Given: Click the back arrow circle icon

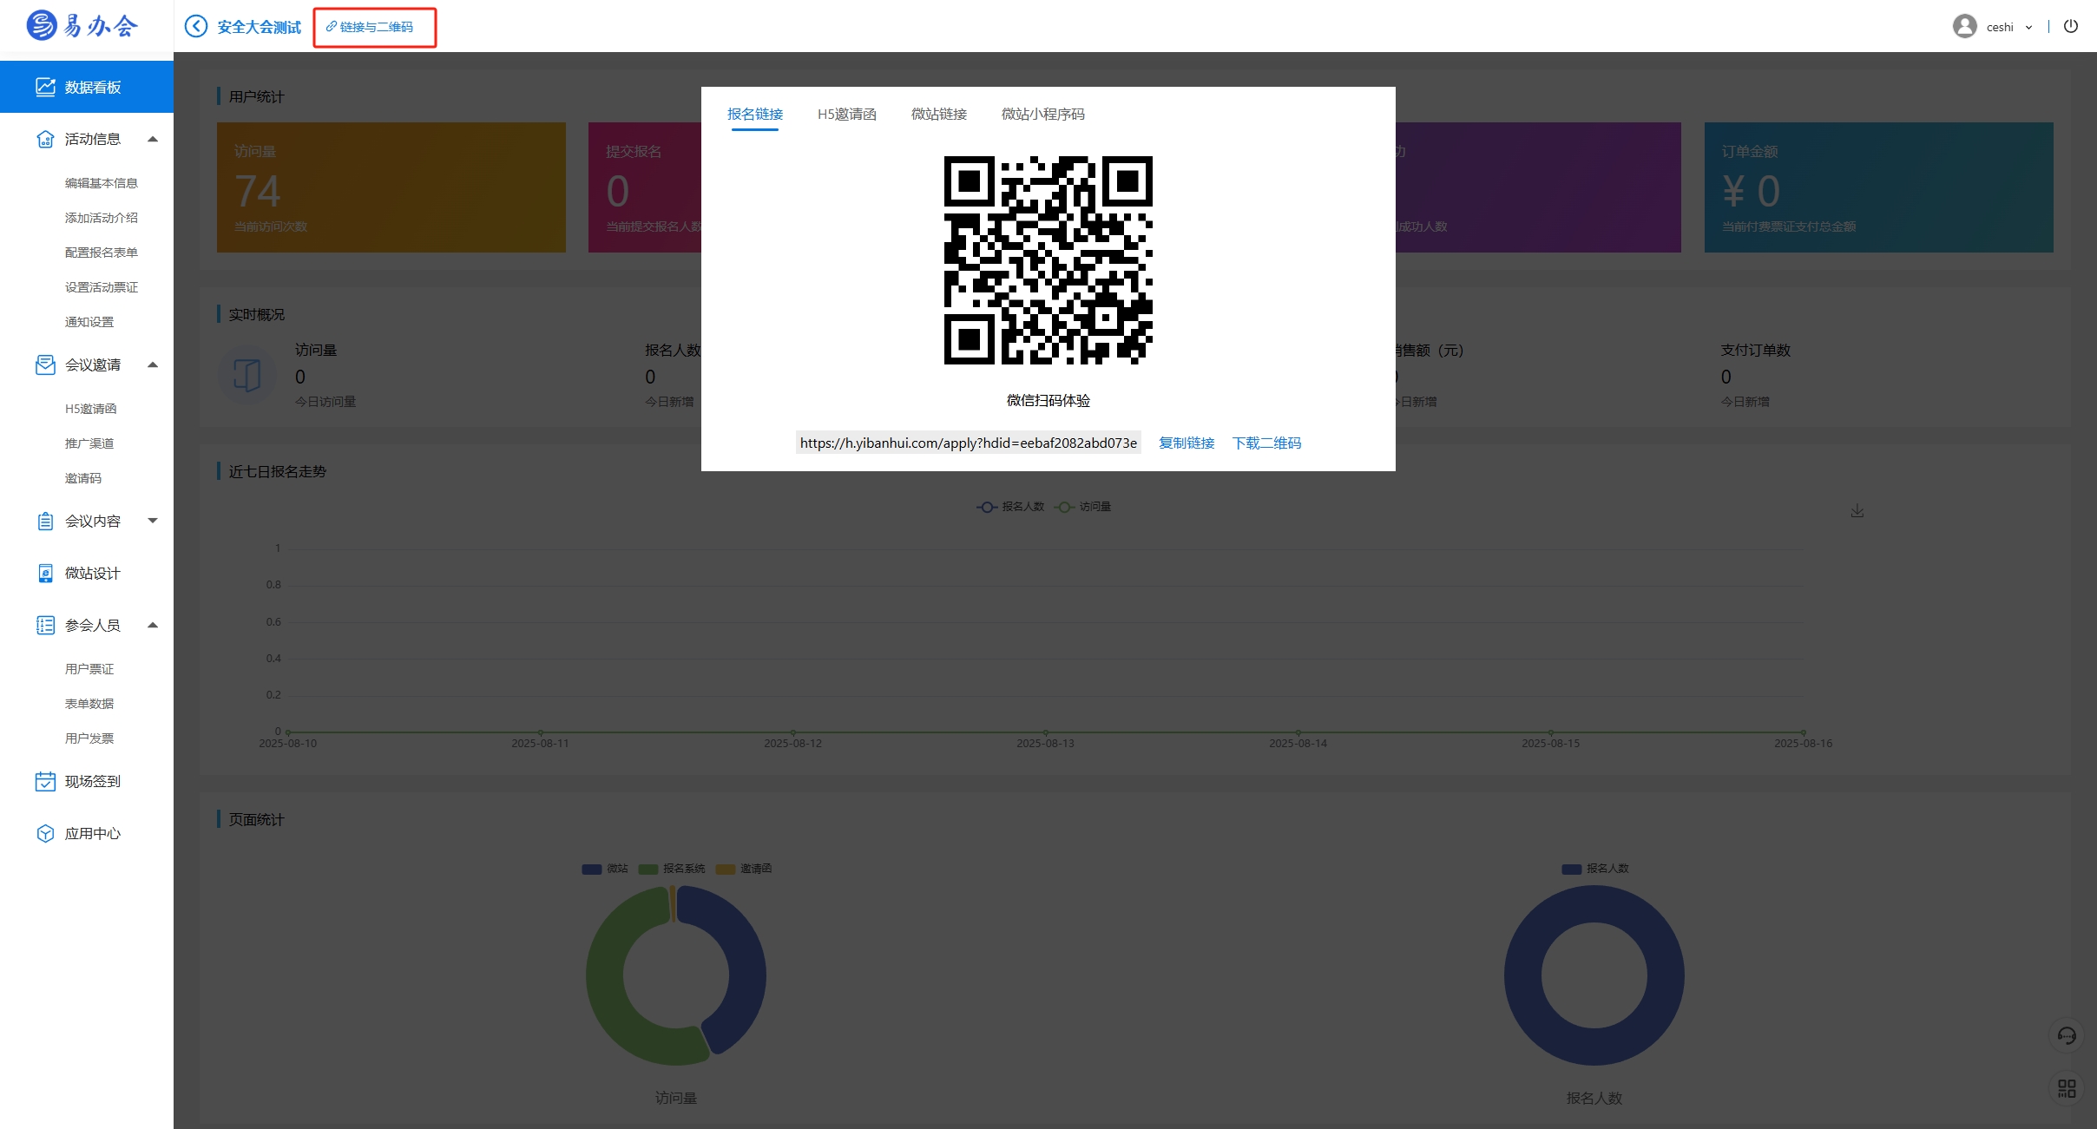Looking at the screenshot, I should tap(196, 27).
